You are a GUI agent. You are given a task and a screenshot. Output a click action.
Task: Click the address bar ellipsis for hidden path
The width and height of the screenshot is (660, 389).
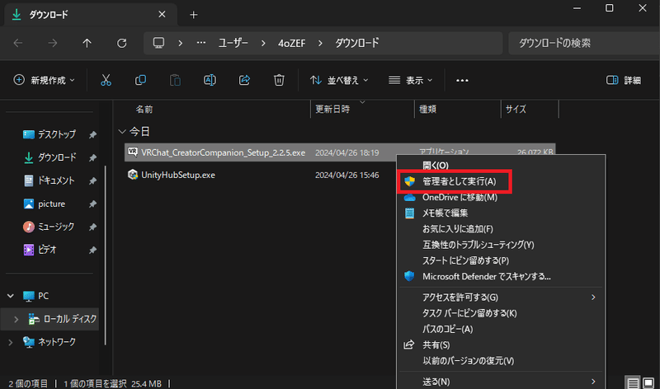pyautogui.click(x=201, y=43)
